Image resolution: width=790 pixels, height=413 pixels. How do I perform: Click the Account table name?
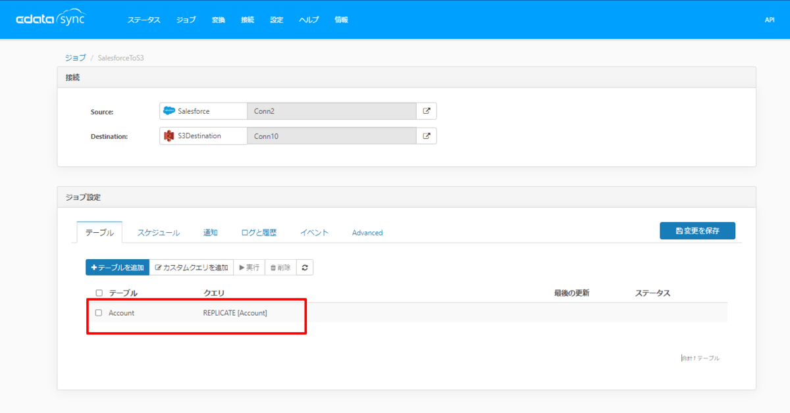tap(121, 313)
